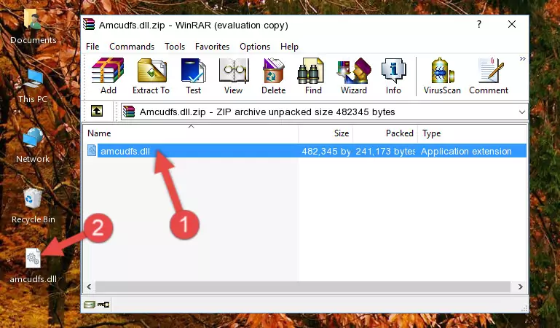
Task: Select This PC desktop icon
Action: [33, 87]
